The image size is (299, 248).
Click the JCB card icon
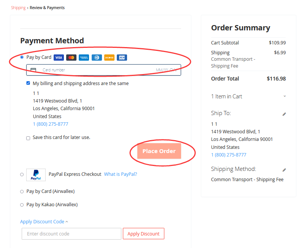(x=122, y=57)
